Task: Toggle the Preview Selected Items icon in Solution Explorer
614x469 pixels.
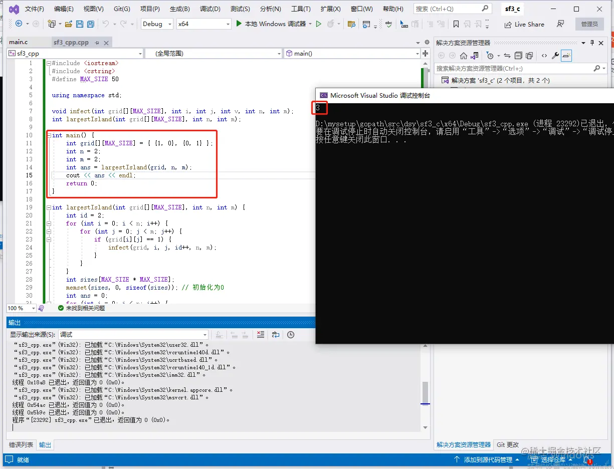Action: [566, 56]
